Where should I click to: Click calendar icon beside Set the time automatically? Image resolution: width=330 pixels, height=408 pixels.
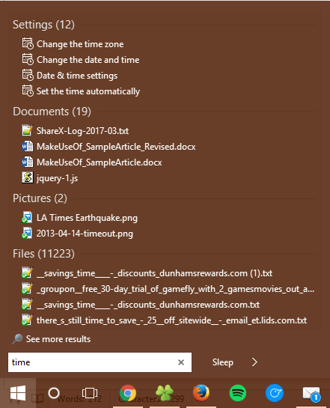(28, 91)
